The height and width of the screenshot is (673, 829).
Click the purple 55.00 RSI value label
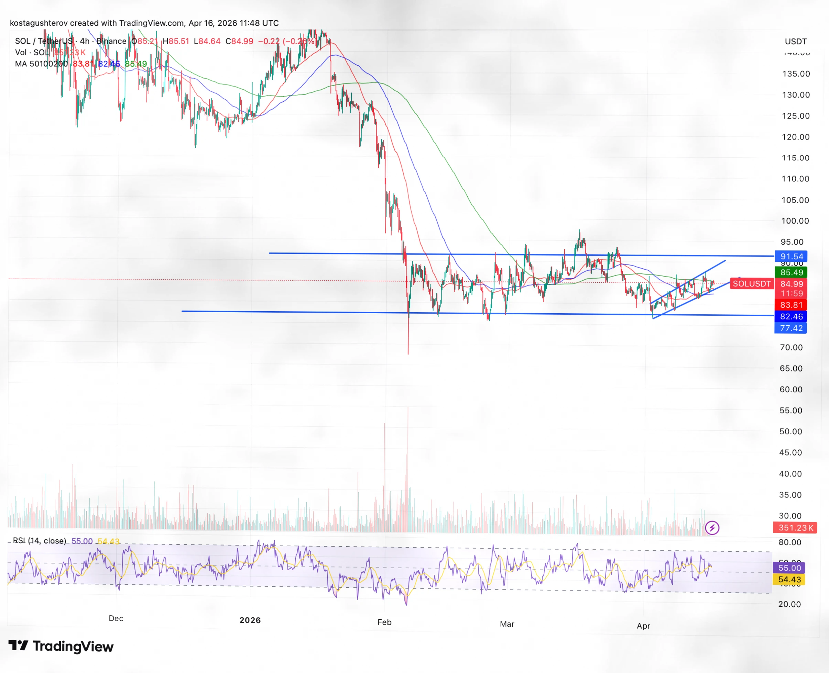click(789, 568)
